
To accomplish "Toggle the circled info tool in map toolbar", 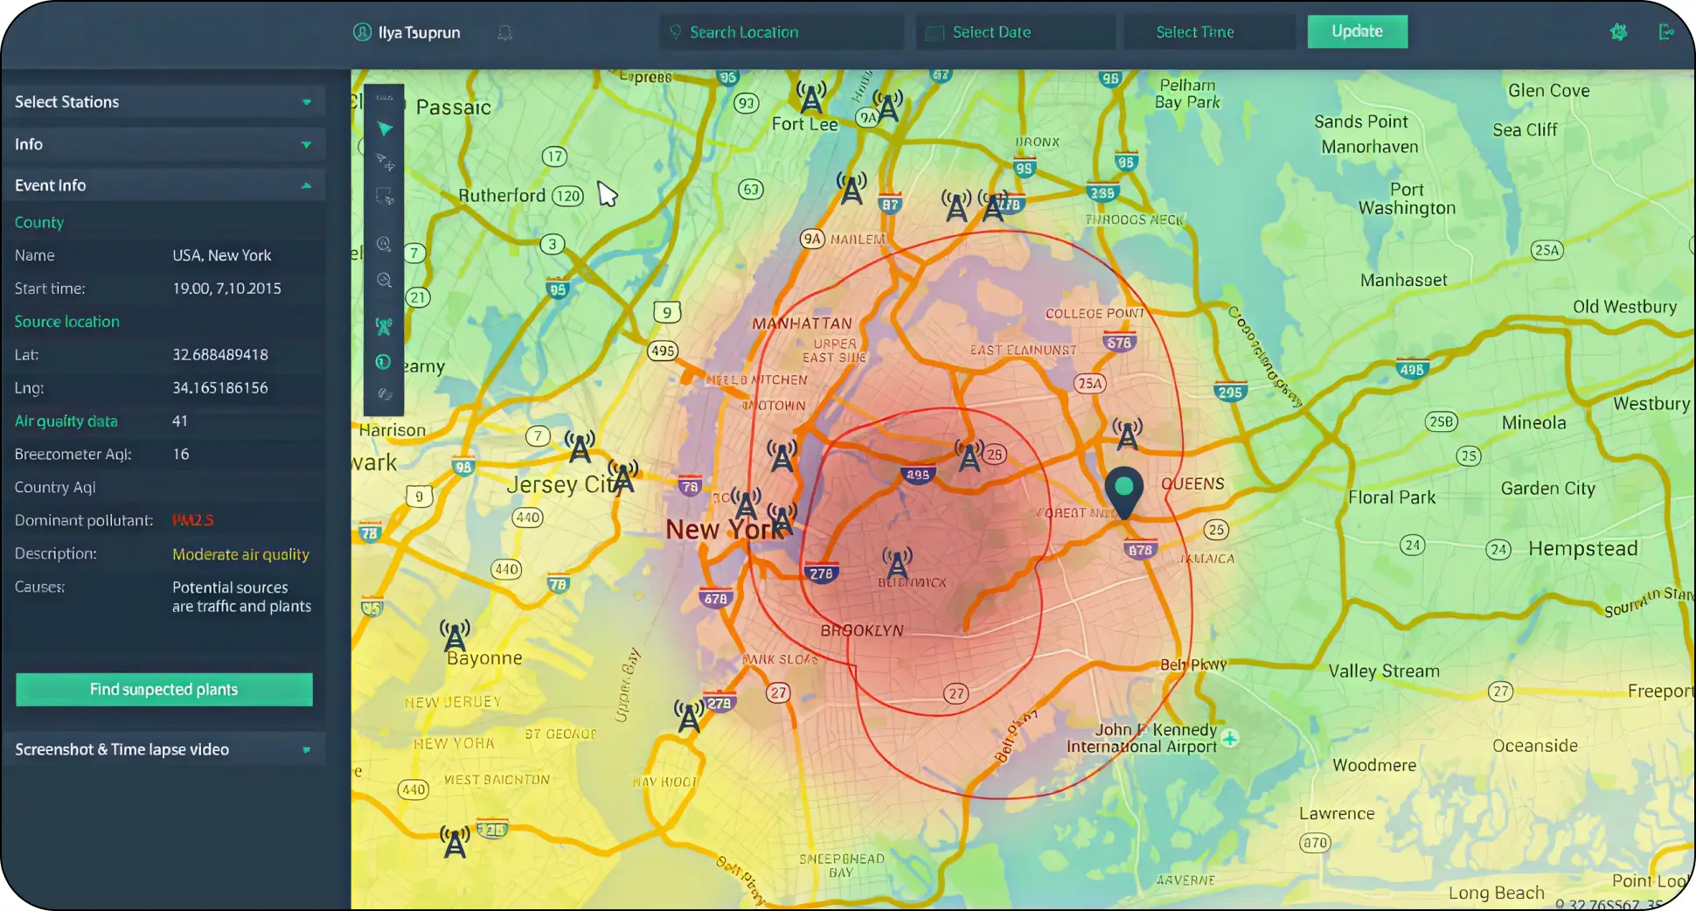I will (x=383, y=362).
